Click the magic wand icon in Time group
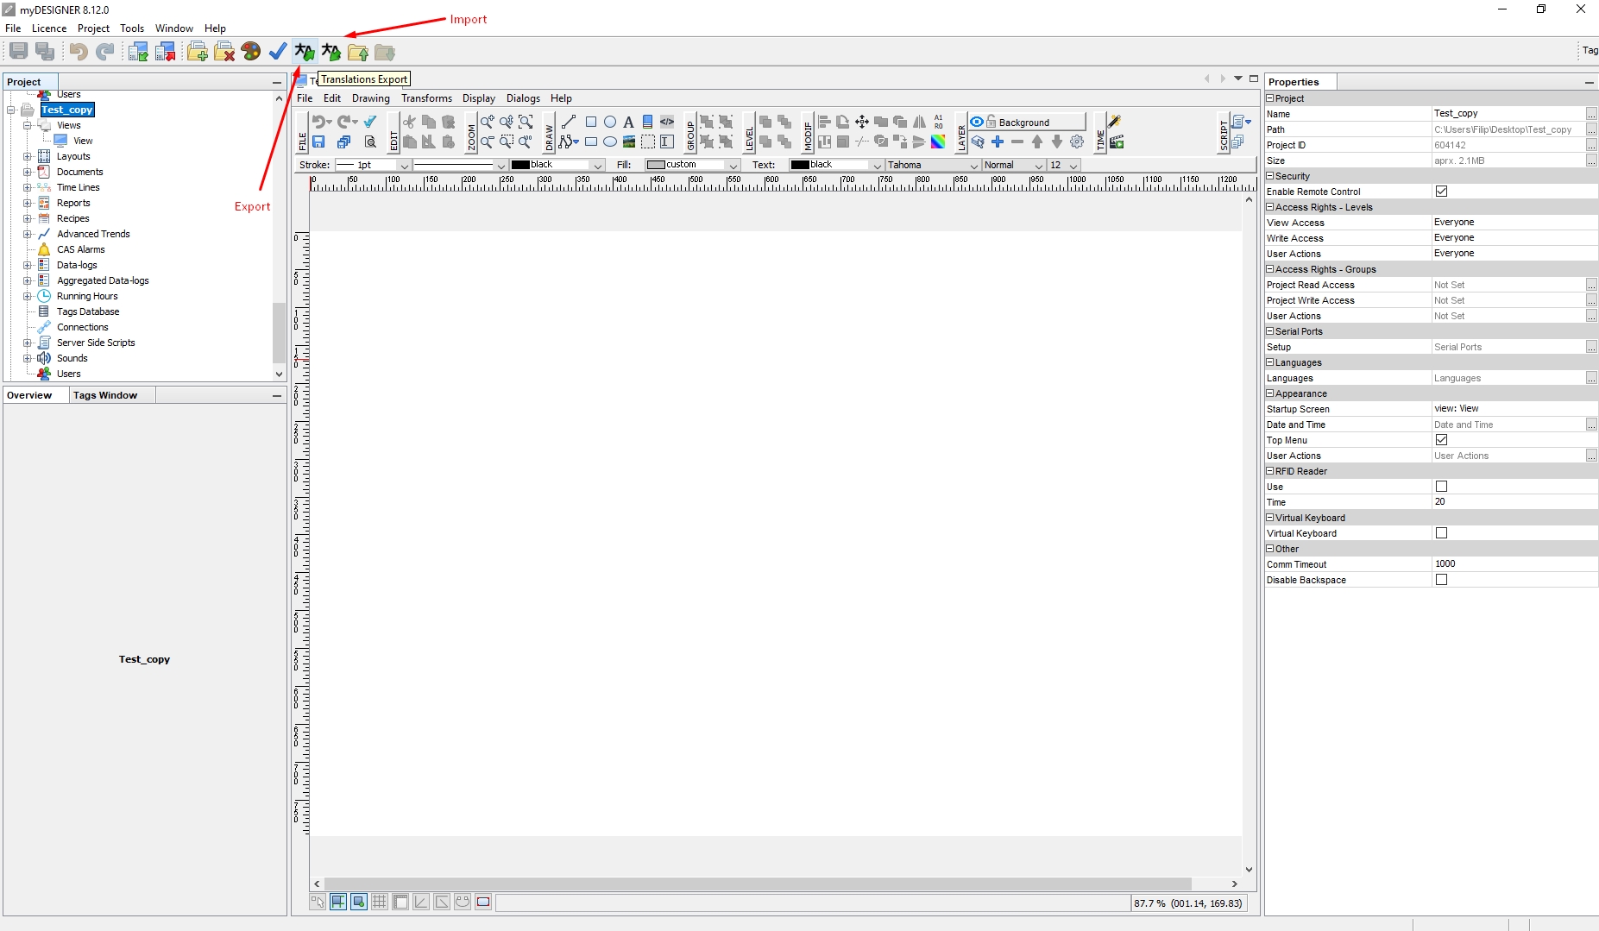This screenshot has height=931, width=1599. [1115, 122]
